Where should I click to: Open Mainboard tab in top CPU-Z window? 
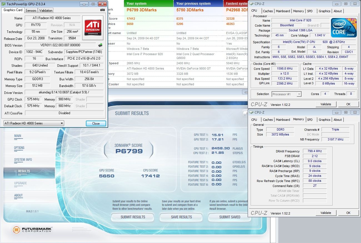pyautogui.click(x=283, y=11)
